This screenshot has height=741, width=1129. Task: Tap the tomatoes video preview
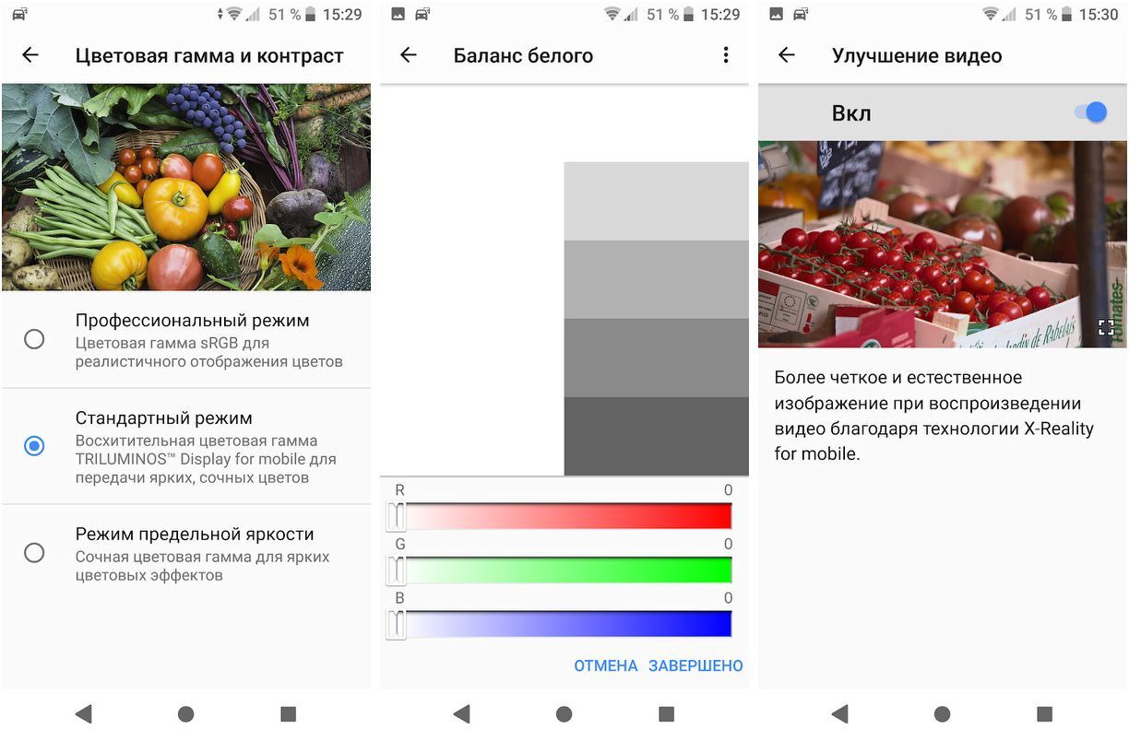click(922, 244)
